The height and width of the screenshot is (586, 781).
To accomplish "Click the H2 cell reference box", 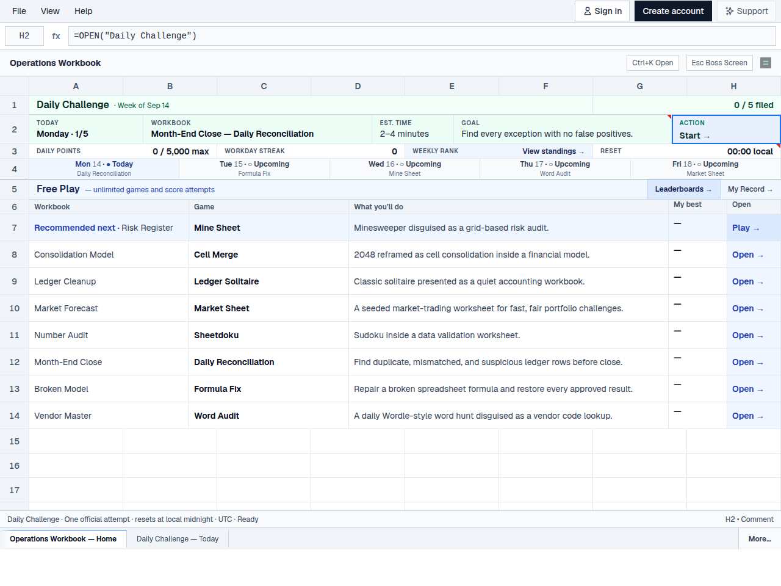I will click(x=24, y=36).
